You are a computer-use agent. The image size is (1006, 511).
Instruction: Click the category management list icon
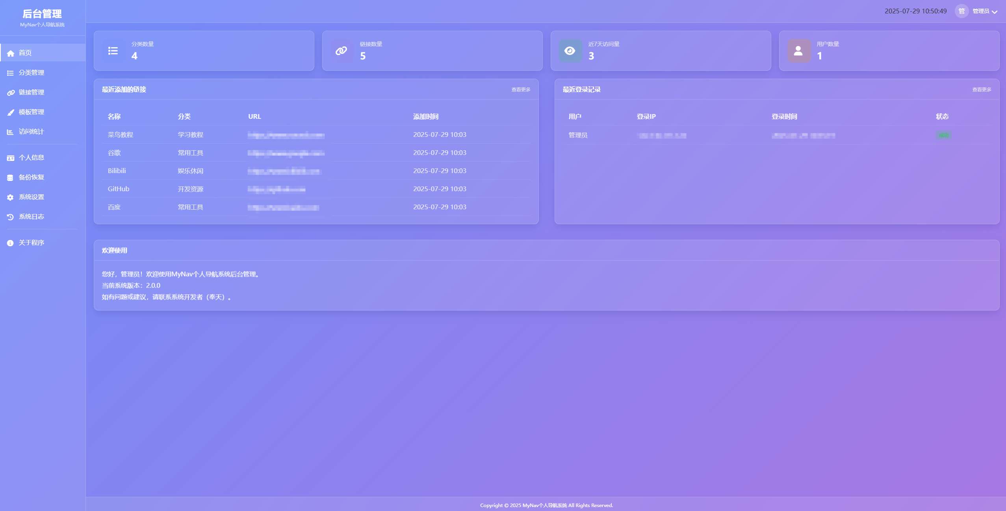tap(10, 73)
